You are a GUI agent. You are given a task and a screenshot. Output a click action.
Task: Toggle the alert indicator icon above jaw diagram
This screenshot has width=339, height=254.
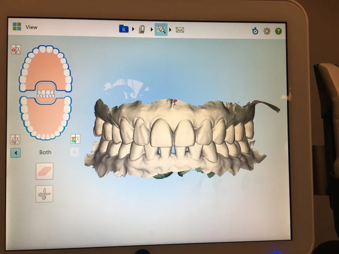click(x=16, y=49)
